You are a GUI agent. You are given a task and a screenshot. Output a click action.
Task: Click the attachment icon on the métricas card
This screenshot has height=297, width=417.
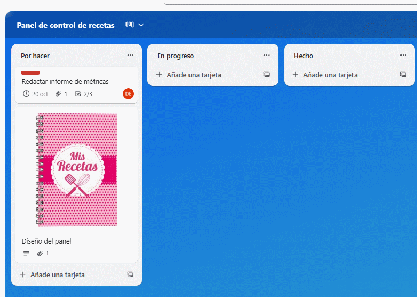click(x=58, y=94)
